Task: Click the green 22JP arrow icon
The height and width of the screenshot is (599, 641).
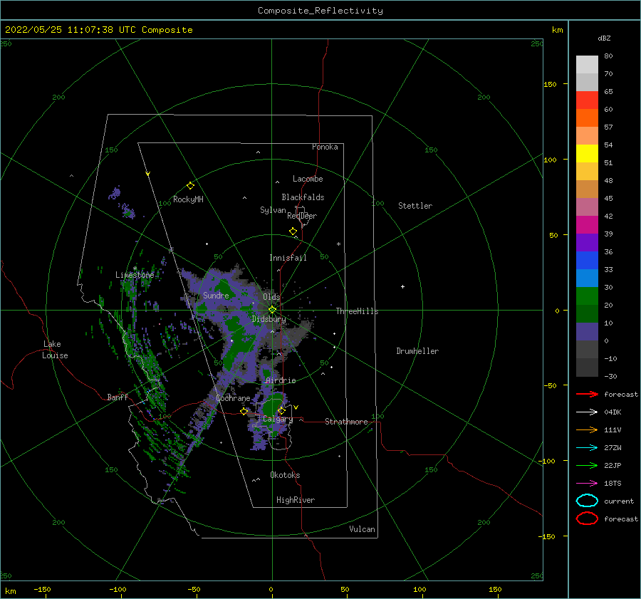Action: [x=587, y=465]
